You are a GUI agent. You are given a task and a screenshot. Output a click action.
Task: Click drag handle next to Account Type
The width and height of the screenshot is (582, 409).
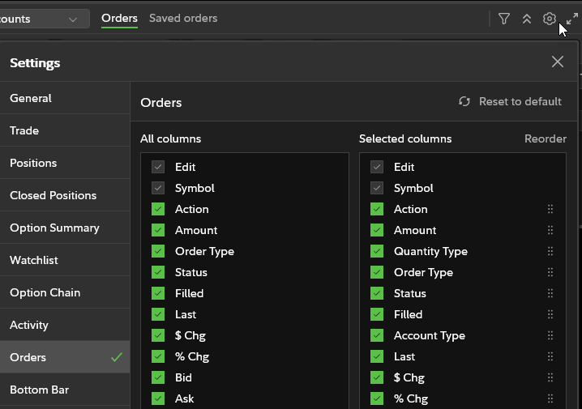tap(550, 335)
